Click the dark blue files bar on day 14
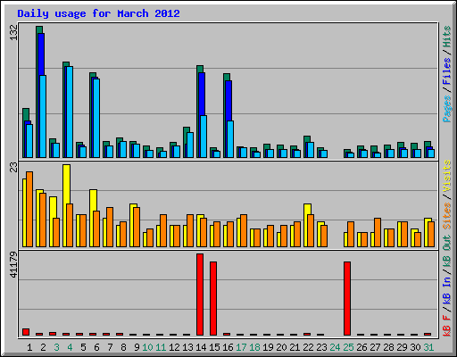The image size is (457, 357). click(x=202, y=94)
